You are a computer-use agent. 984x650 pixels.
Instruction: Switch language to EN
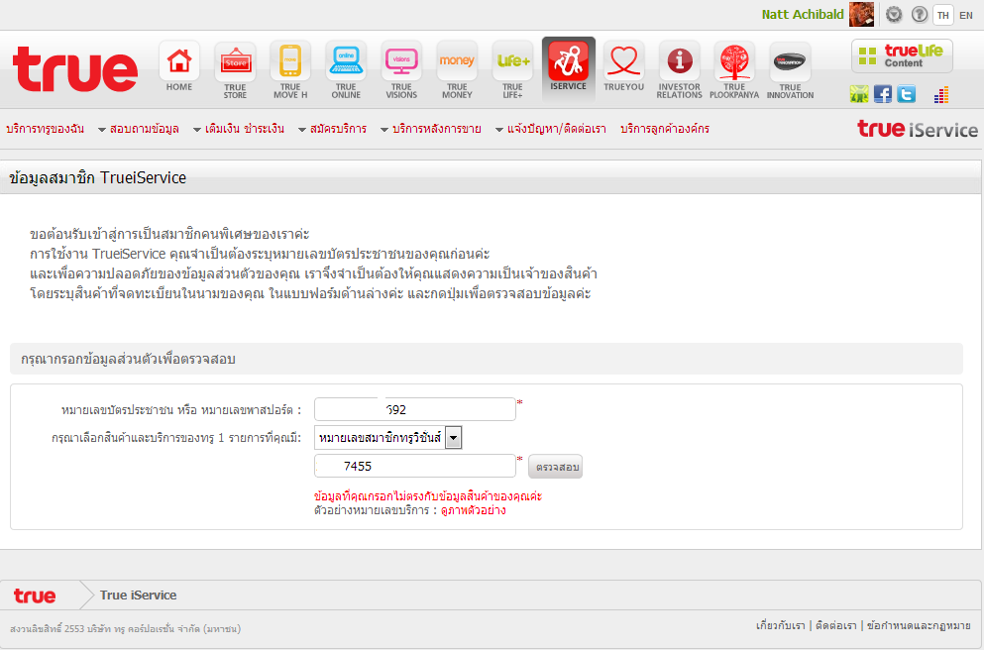click(x=966, y=15)
